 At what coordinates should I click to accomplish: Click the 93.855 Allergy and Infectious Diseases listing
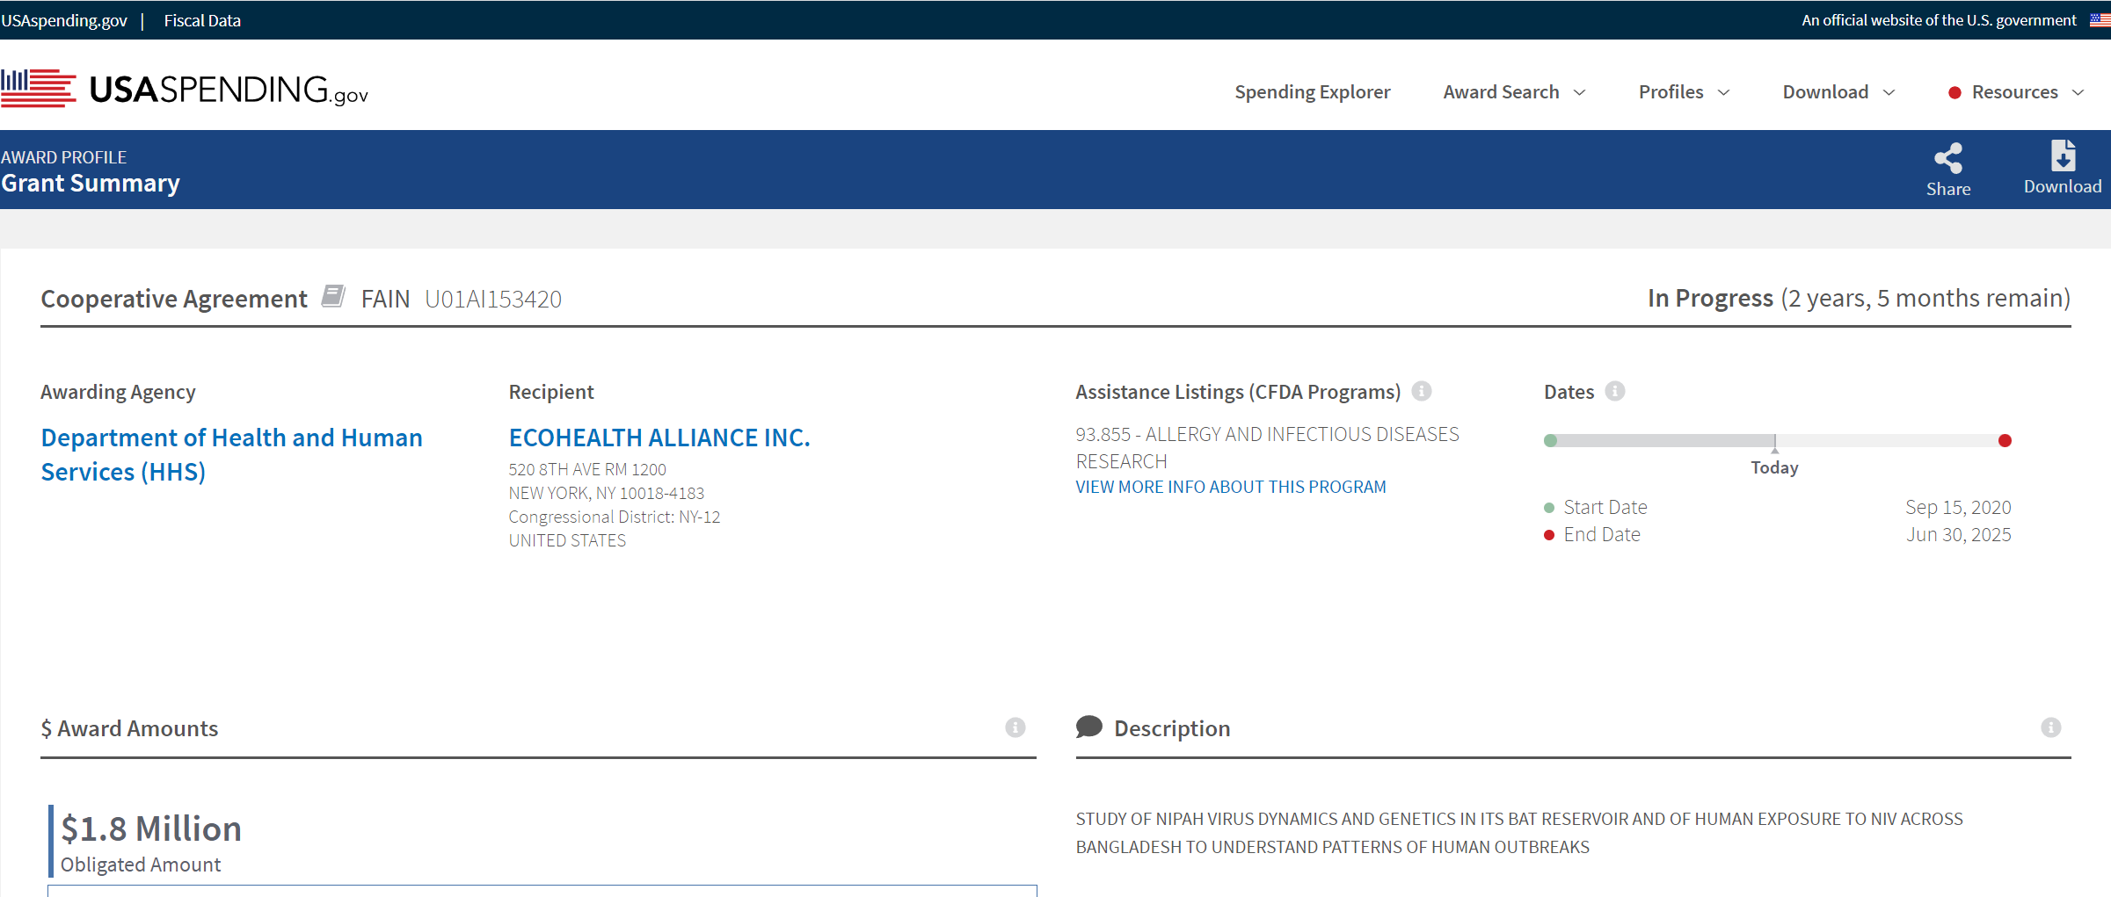coord(1267,447)
